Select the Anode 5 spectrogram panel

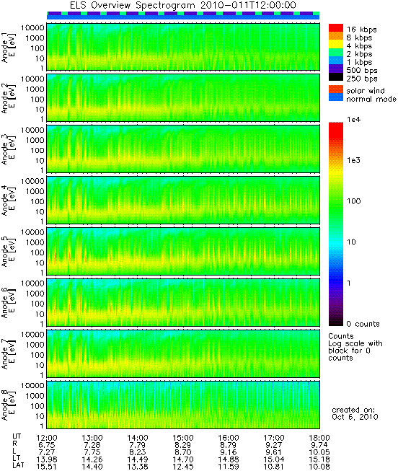[183, 251]
